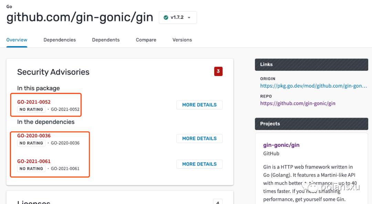Open the gin-gonic/gin project link
Image resolution: width=372 pixels, height=204 pixels.
point(281,145)
